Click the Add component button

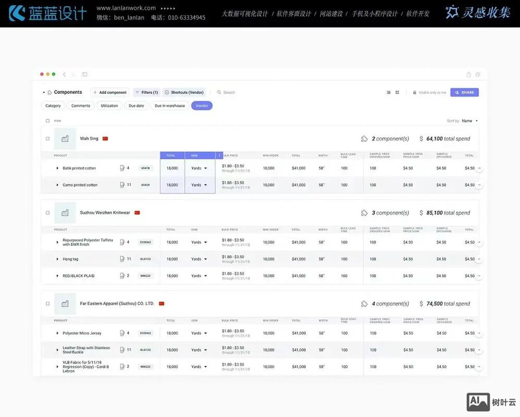(x=110, y=92)
